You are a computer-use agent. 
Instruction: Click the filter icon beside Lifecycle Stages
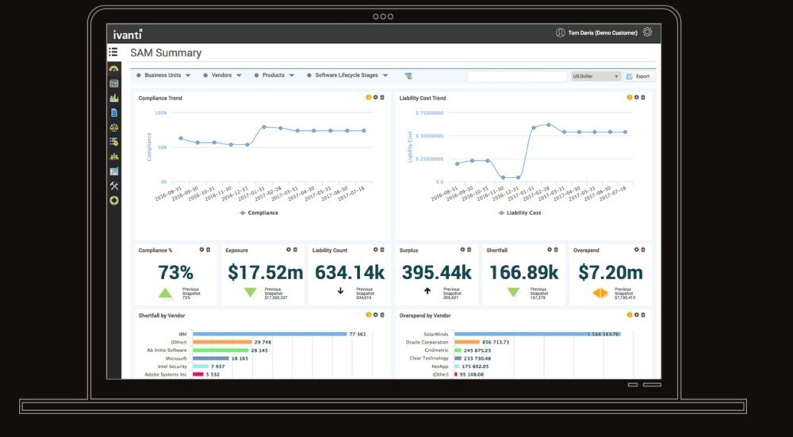pyautogui.click(x=408, y=76)
